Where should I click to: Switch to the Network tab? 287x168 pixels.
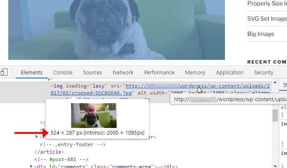123,73
